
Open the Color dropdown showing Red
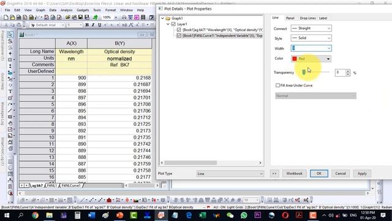311,59
